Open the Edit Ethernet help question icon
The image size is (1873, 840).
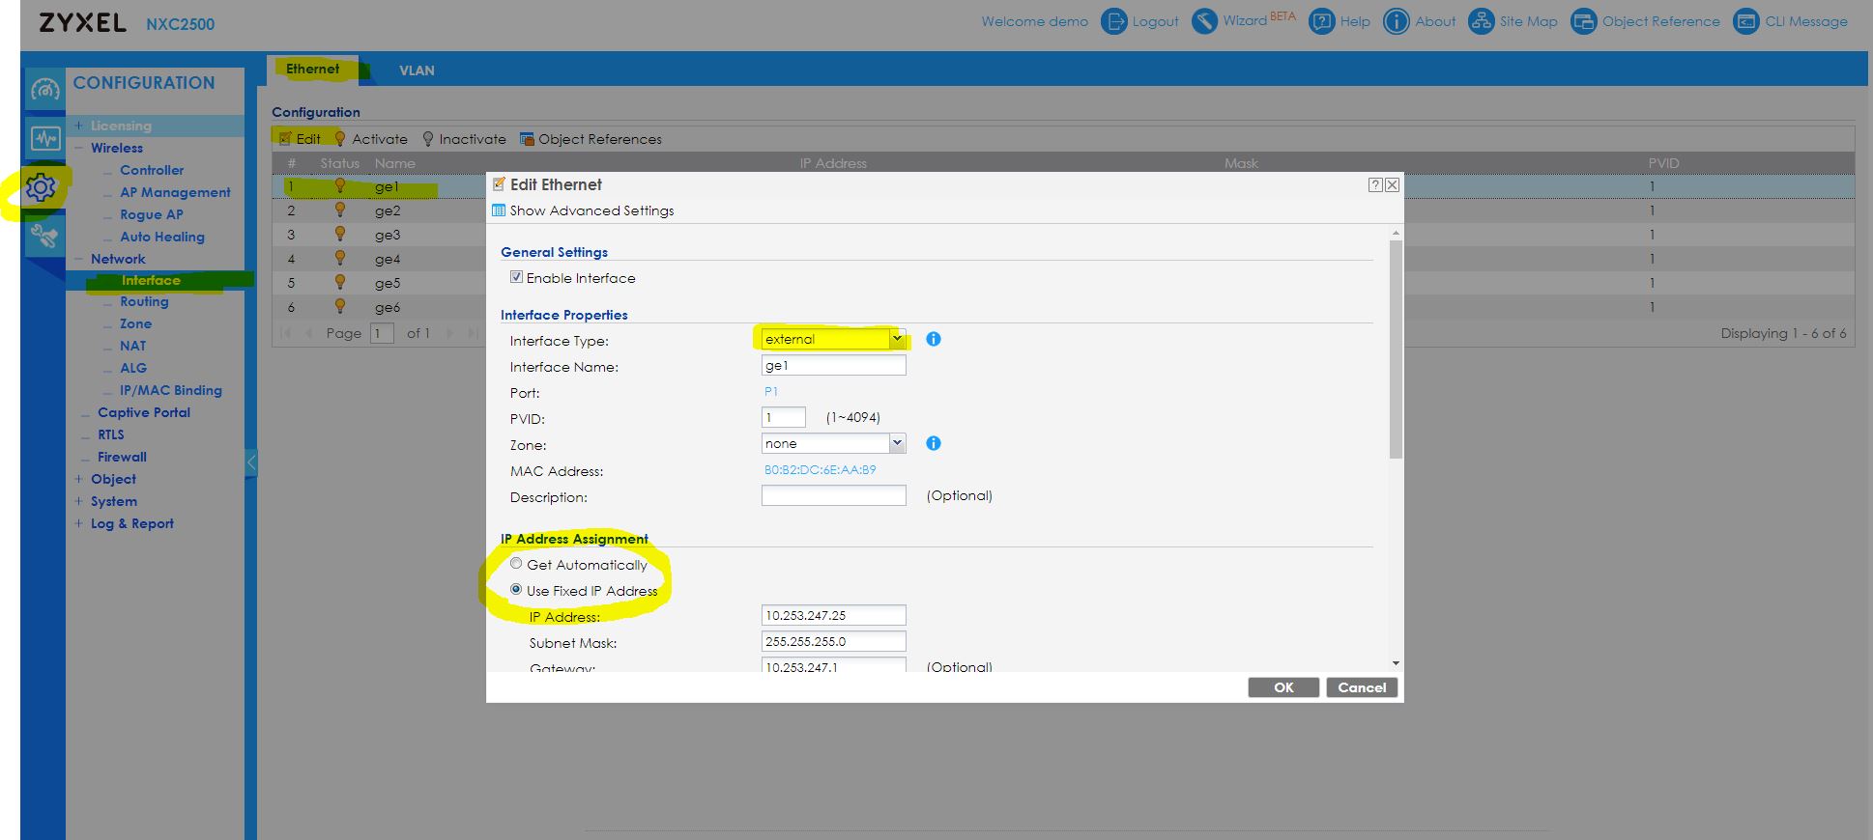coord(1374,184)
